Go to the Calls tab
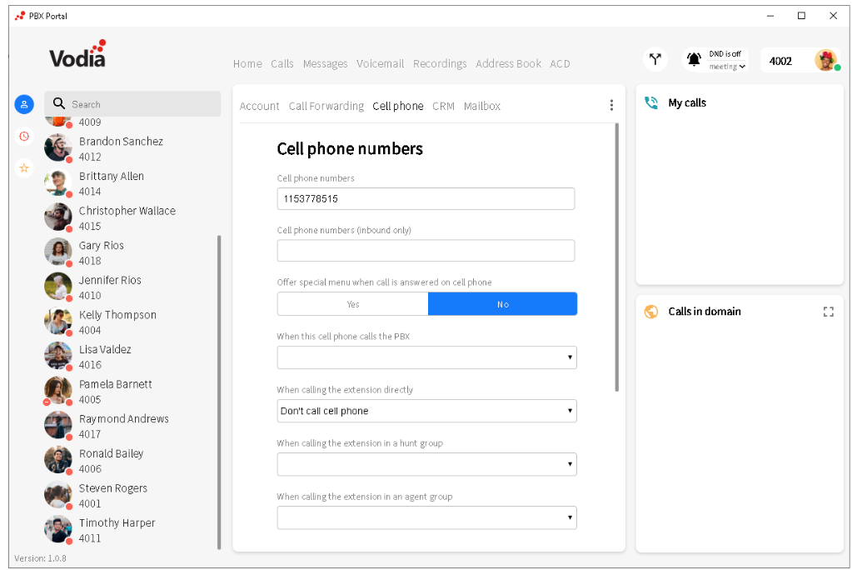This screenshot has height=570, width=852. pyautogui.click(x=282, y=63)
